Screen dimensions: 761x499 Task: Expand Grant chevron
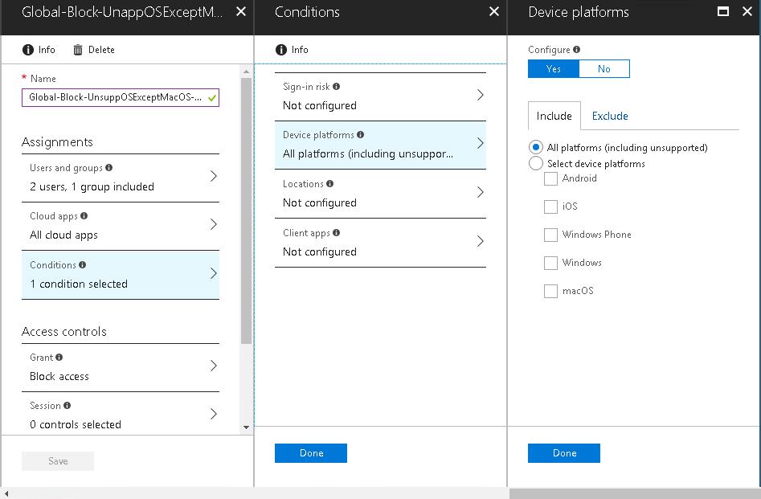(x=214, y=366)
